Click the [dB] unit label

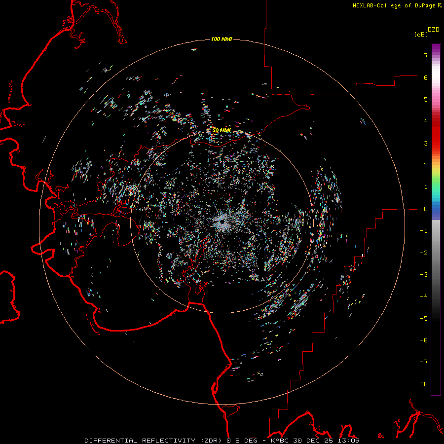[421, 34]
